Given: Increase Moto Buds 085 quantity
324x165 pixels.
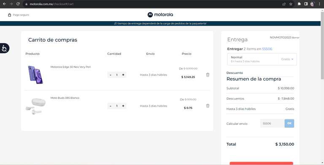Looking at the screenshot, I should point(123,106).
